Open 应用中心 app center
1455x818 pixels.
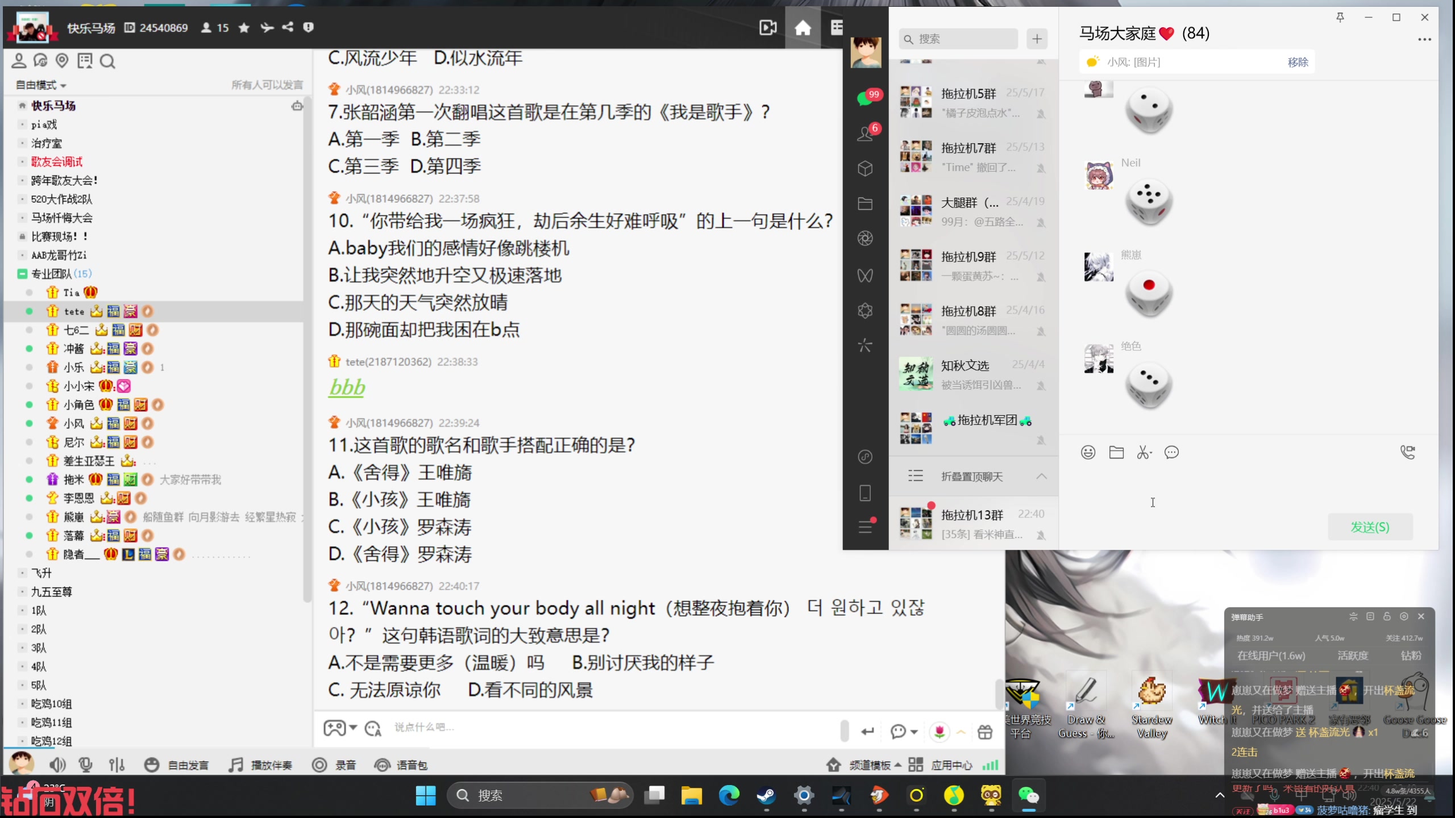click(x=940, y=765)
